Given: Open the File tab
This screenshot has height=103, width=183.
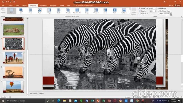Looking at the screenshot, I should (3, 5).
